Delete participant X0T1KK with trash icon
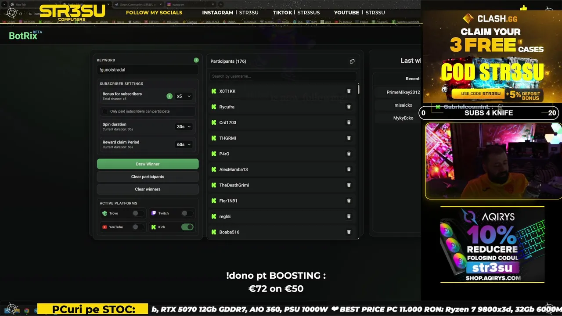The width and height of the screenshot is (562, 316). (x=349, y=91)
